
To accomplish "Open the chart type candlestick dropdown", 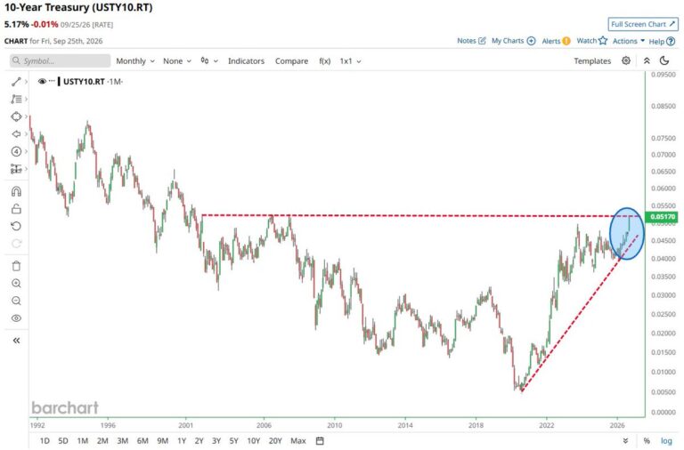I will click(209, 61).
